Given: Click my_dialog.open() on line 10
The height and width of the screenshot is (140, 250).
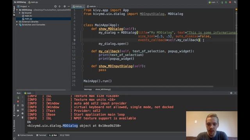Looking at the screenshot, I should pyautogui.click(x=114, y=44).
